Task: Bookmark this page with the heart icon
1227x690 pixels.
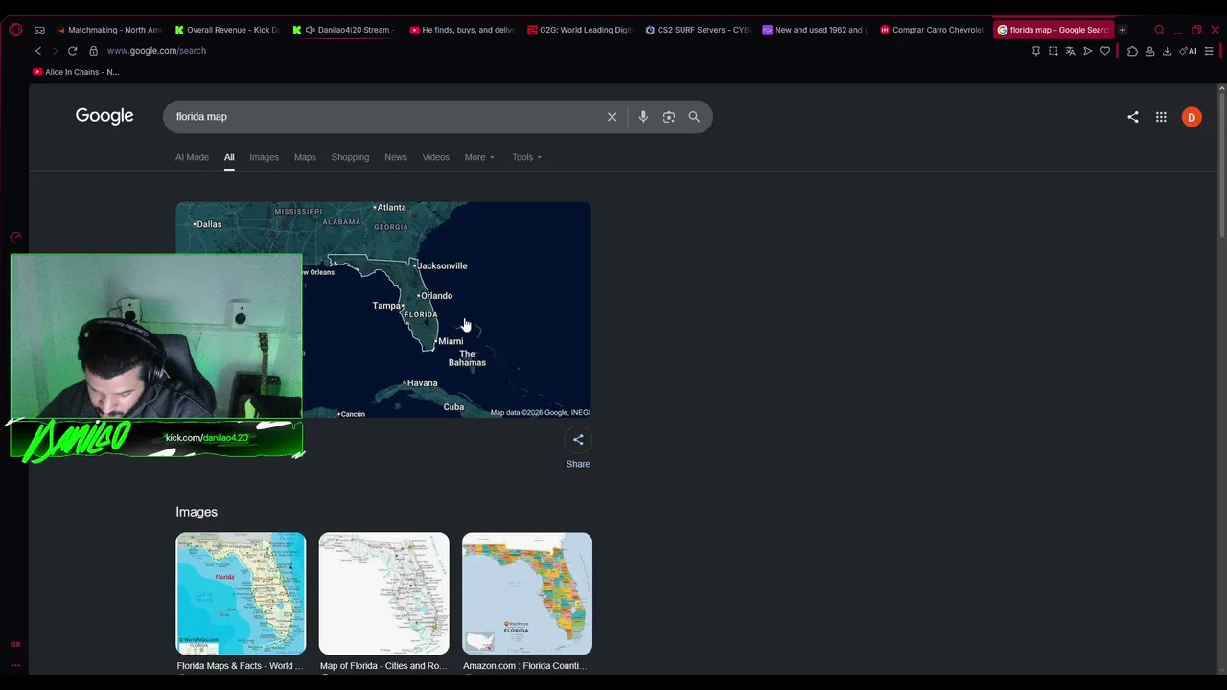Action: click(x=1105, y=51)
